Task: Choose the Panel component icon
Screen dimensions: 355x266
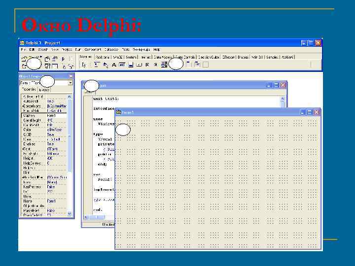Action: [206, 65]
